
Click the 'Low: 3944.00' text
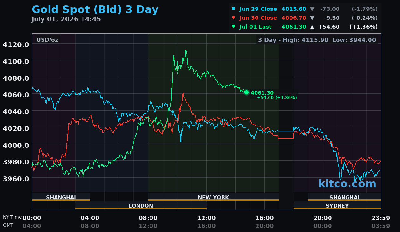tap(354, 40)
